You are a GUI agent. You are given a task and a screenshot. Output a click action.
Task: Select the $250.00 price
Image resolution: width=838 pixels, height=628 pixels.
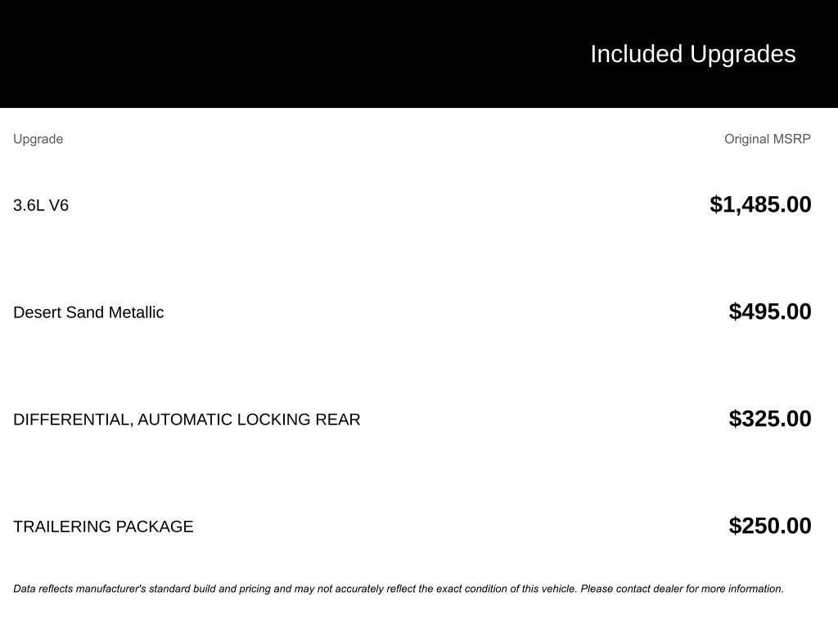[x=770, y=526]
